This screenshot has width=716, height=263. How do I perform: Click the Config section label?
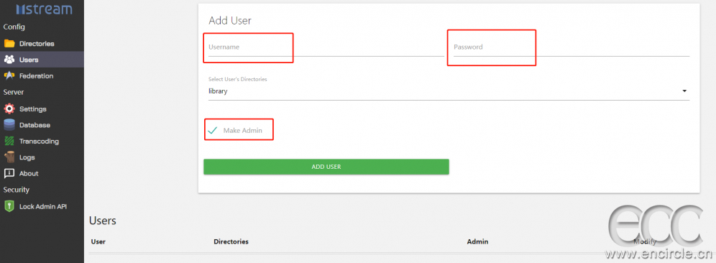click(x=14, y=27)
